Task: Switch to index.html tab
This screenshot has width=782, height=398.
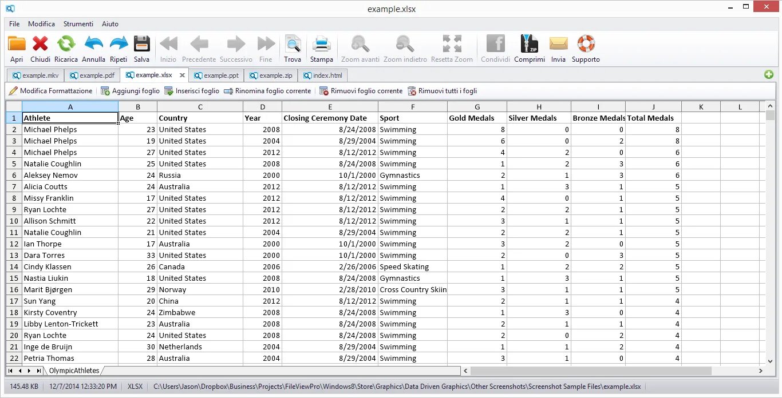Action: click(x=322, y=75)
